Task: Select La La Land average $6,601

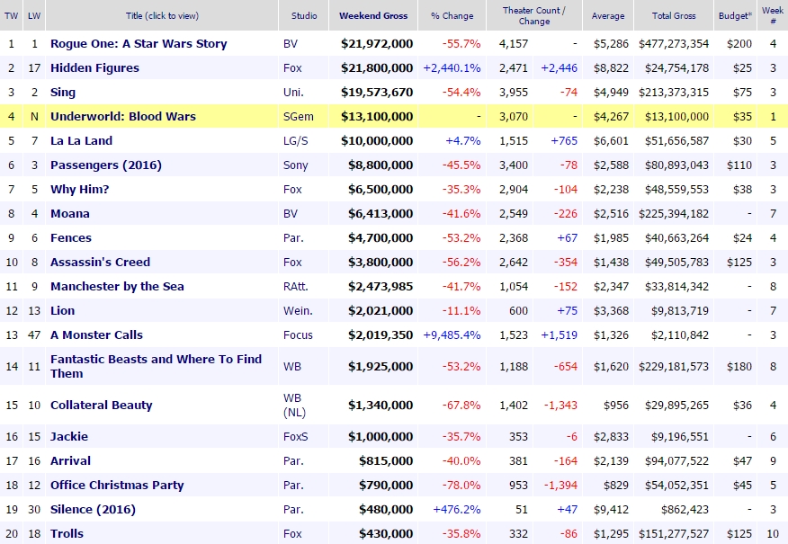Action: coord(611,140)
